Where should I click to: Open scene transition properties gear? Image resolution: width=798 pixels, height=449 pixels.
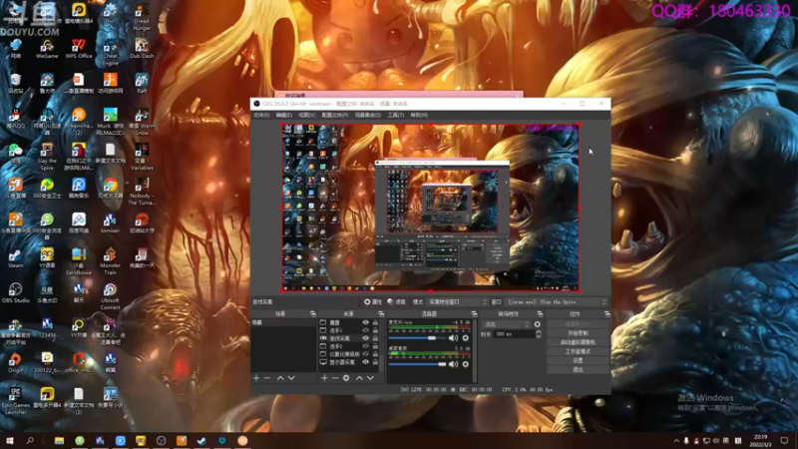click(x=538, y=324)
